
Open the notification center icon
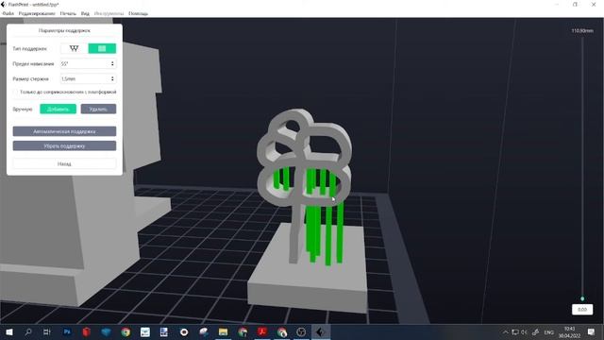(x=592, y=331)
